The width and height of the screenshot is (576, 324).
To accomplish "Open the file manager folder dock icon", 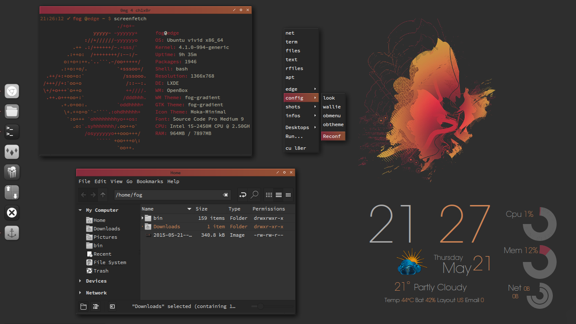I will click(x=12, y=111).
